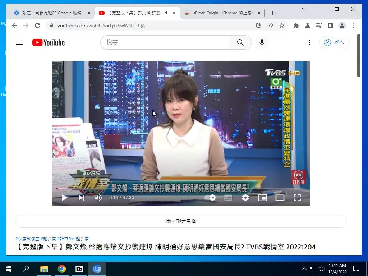368x276 pixels.
Task: Open Windows taskbar search
Action: coord(26,269)
